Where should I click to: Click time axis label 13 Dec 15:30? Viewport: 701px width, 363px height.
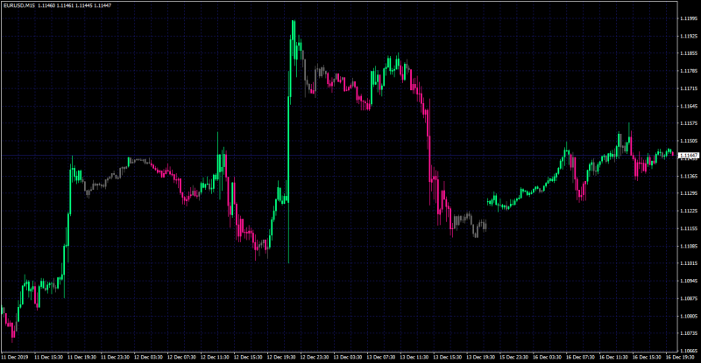448,357
